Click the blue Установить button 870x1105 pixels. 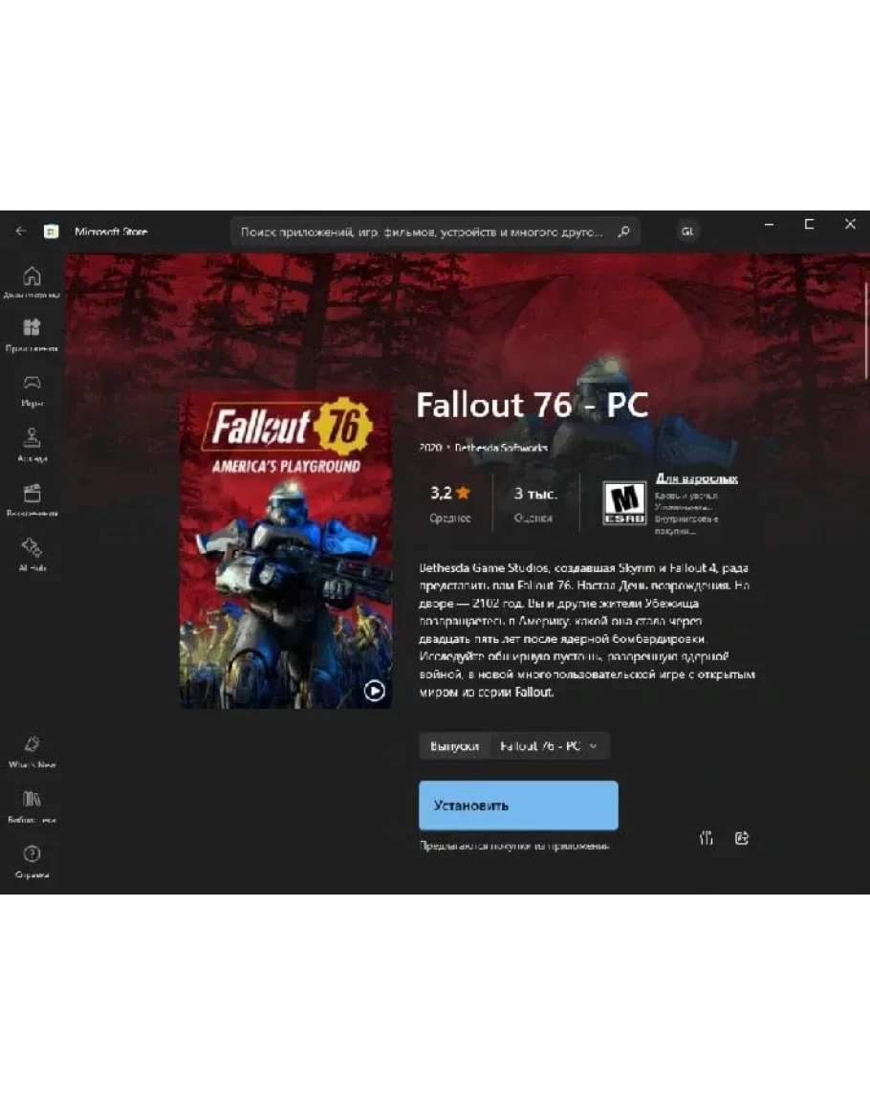(518, 805)
